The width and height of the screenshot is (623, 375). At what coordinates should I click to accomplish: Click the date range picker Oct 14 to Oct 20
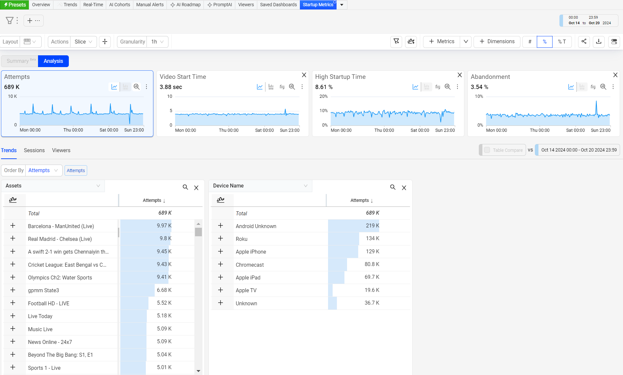coord(589,20)
